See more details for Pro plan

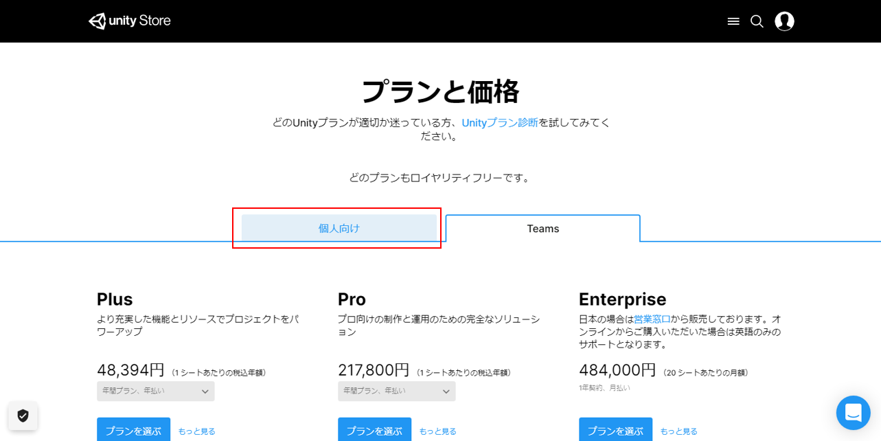click(x=438, y=431)
